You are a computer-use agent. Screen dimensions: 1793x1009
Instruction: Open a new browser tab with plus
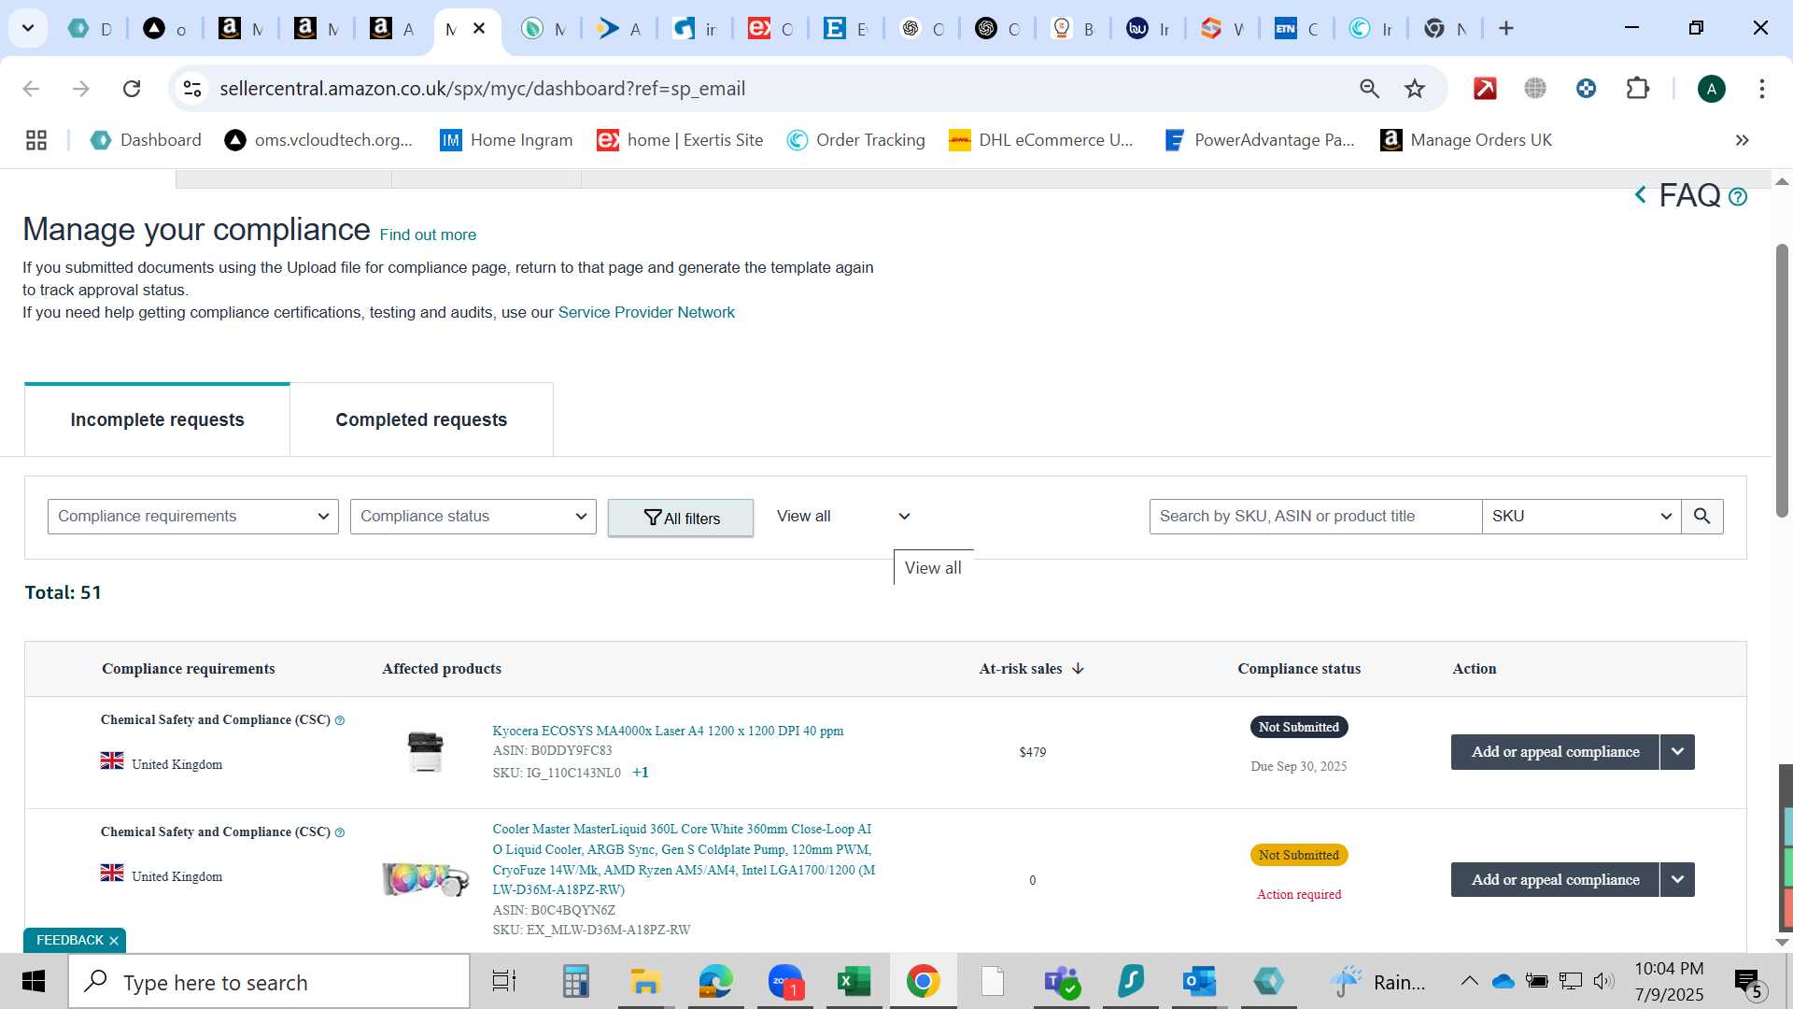[1505, 29]
